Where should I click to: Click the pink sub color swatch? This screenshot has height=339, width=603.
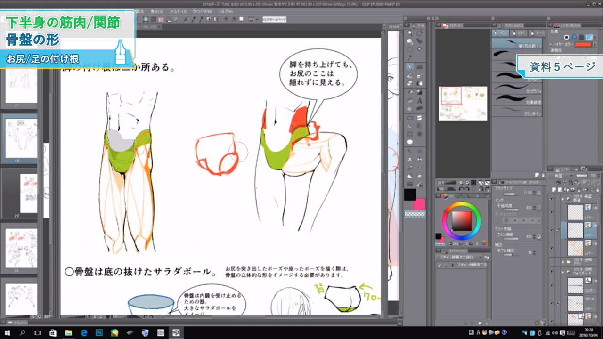pos(419,204)
